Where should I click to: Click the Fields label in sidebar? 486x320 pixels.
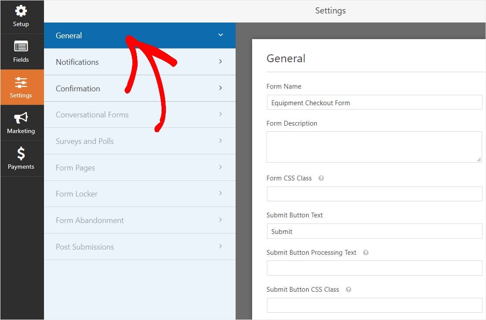(x=21, y=60)
